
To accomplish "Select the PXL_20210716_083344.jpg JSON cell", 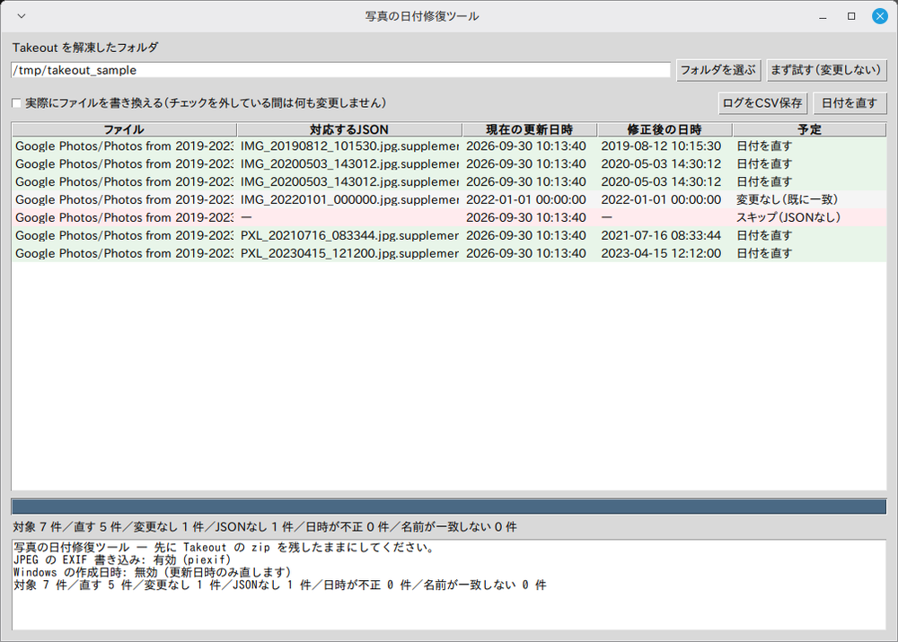I will click(x=349, y=235).
